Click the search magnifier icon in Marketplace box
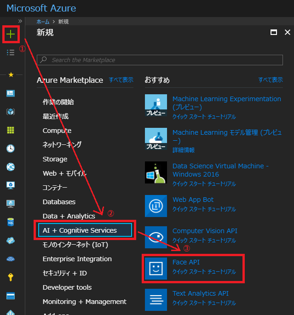Screen dimensions: 294x315 click(43, 60)
